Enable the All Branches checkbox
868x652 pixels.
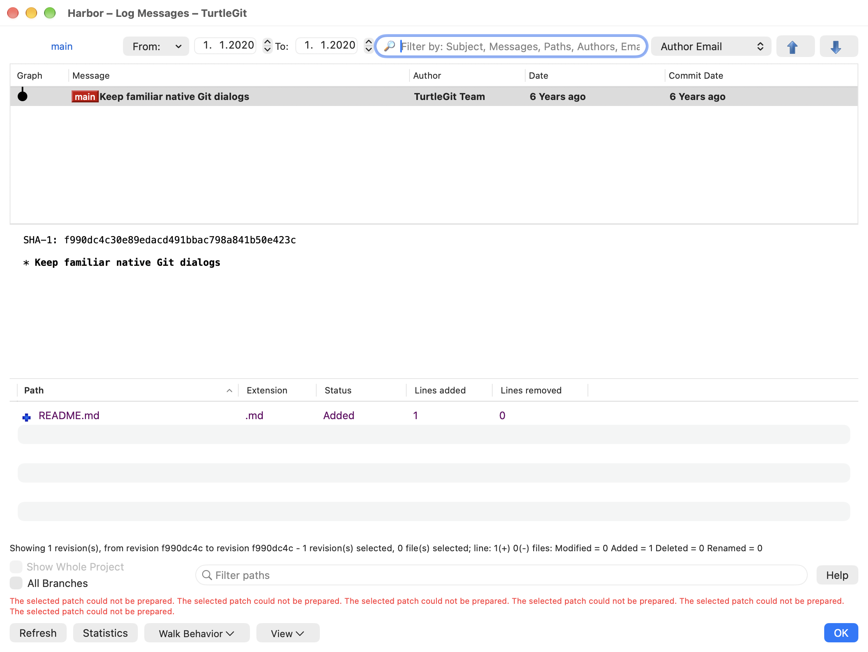point(16,583)
